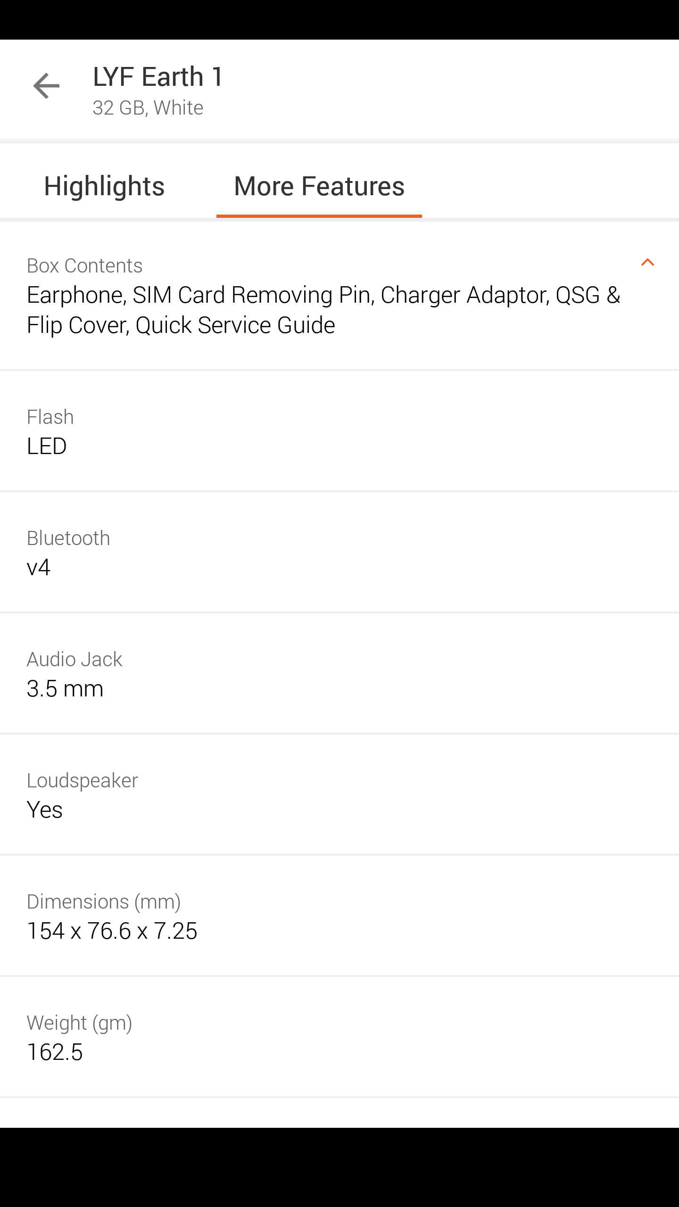Select the LED flash value
The image size is (679, 1207).
pyautogui.click(x=47, y=446)
